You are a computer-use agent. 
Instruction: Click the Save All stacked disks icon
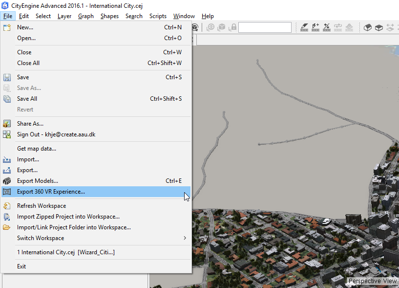click(7, 99)
